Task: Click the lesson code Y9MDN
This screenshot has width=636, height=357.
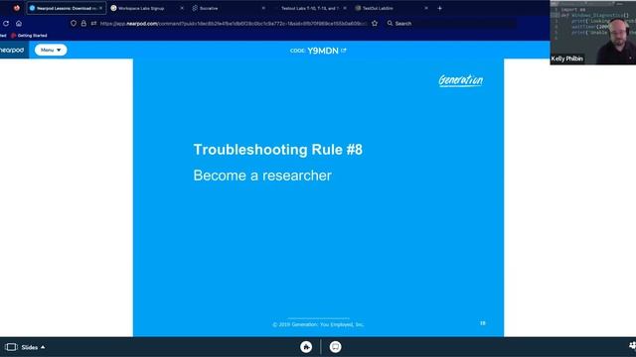Action: point(322,51)
